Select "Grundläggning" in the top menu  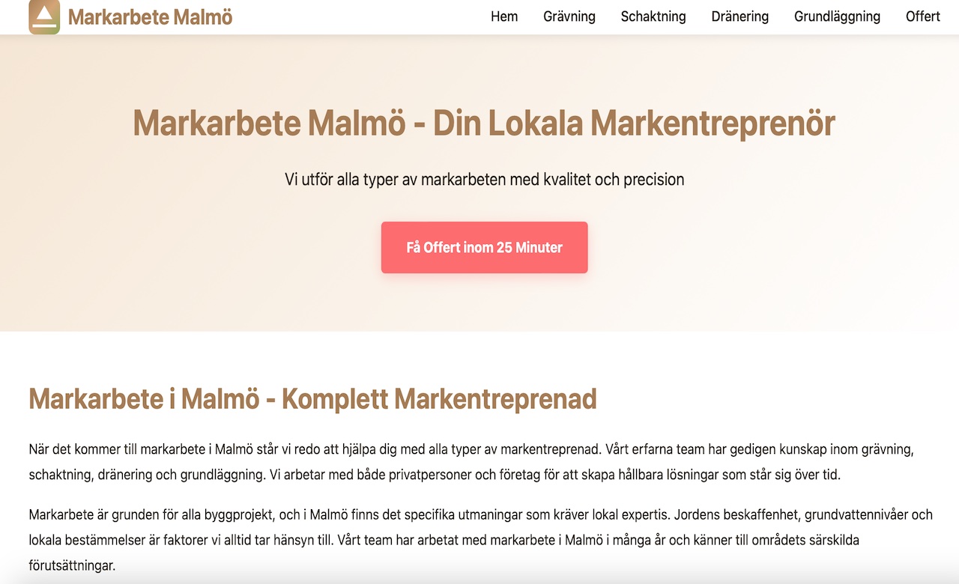(837, 16)
